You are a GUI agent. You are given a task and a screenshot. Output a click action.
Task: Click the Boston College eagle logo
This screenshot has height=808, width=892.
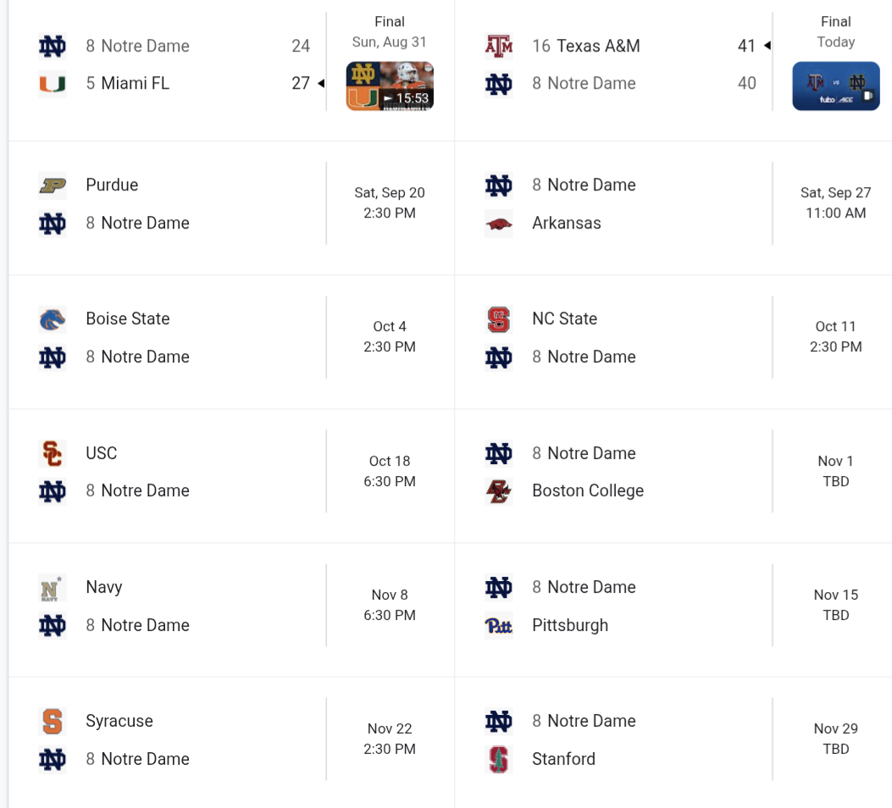click(x=499, y=490)
